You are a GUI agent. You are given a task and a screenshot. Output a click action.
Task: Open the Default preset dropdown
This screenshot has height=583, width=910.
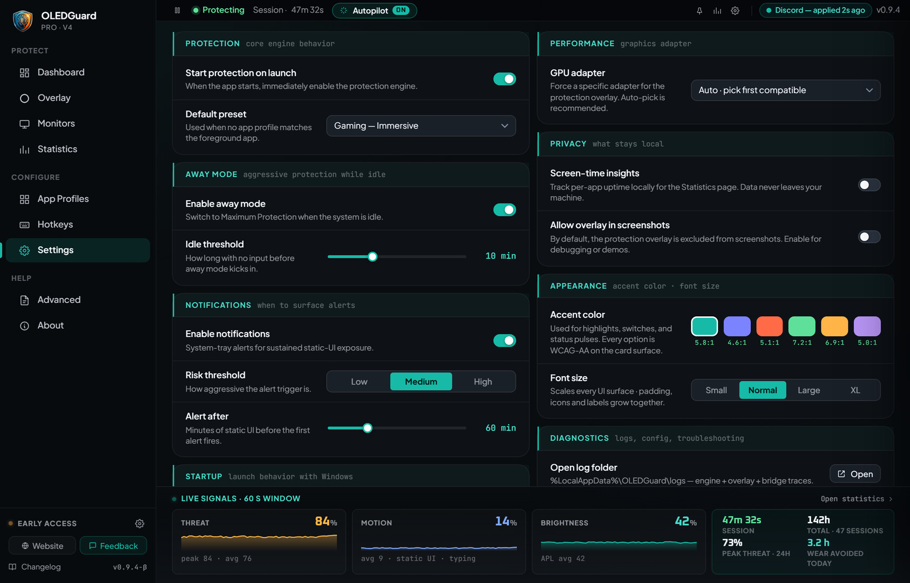click(421, 126)
